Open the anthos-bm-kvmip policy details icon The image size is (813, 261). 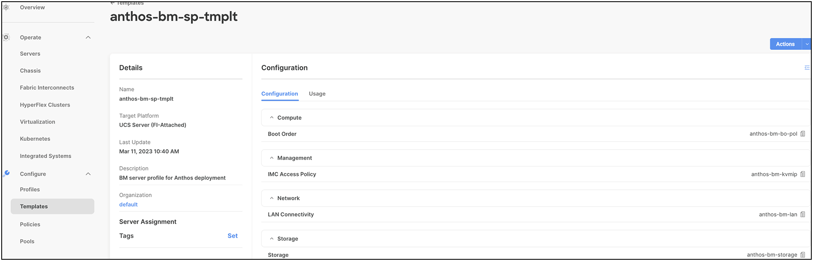coord(803,174)
